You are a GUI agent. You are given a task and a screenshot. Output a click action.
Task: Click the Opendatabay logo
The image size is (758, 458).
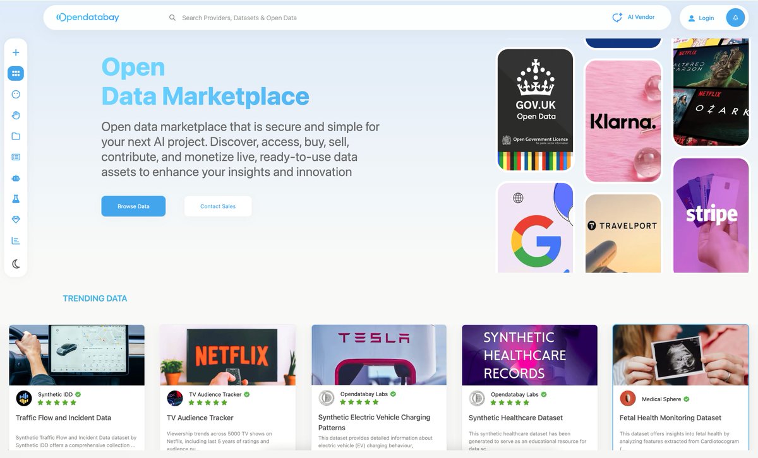coord(87,18)
